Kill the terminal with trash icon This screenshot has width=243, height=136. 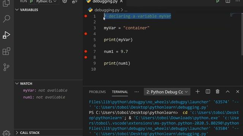tap(218, 91)
